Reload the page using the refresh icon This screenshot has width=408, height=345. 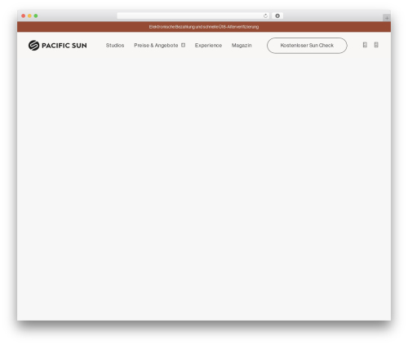(x=265, y=16)
